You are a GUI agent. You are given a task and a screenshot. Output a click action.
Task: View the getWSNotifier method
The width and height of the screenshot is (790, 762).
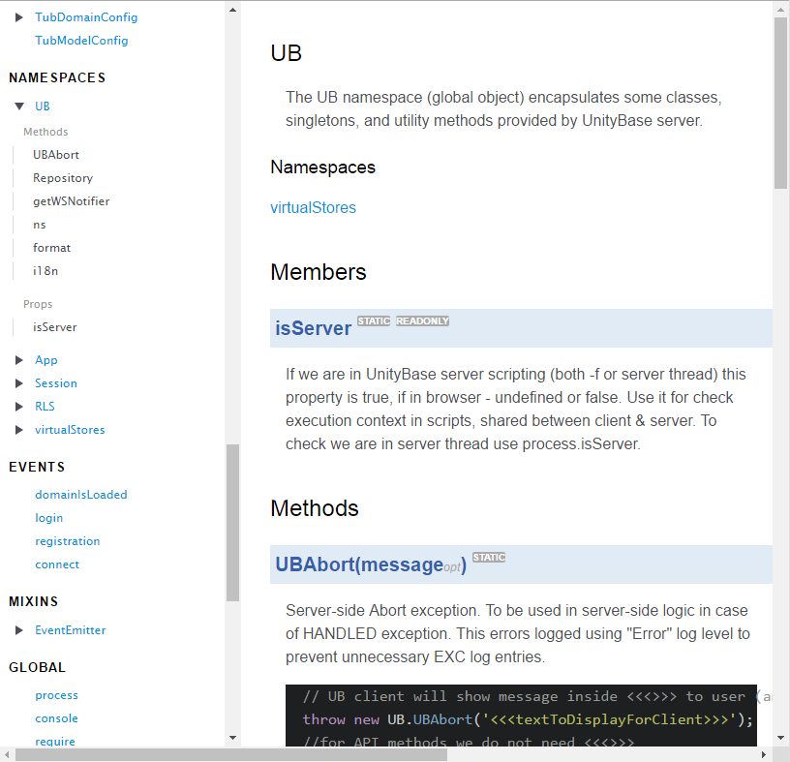(x=72, y=200)
